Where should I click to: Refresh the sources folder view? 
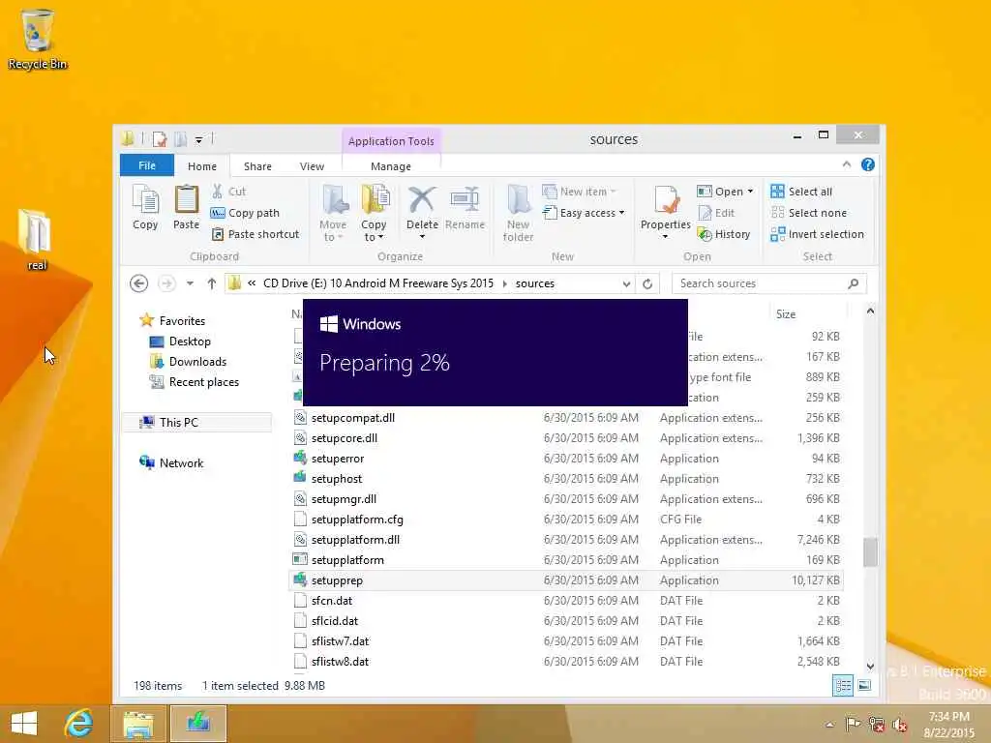pos(647,283)
